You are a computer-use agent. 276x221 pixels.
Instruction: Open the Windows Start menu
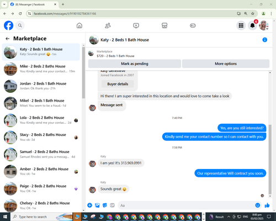point(5,217)
